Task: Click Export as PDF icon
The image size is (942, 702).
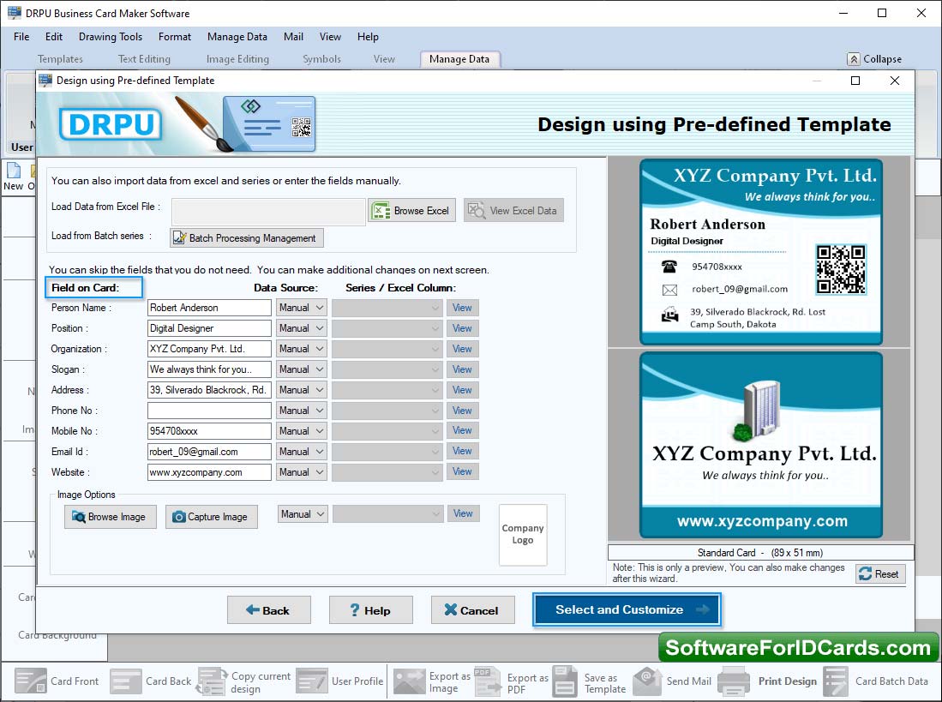Action: tap(487, 681)
